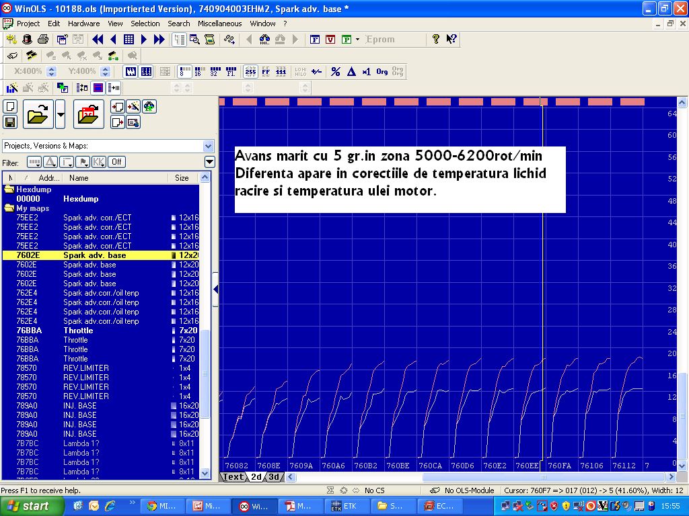
Task: Open the Projects, Versions & Maps dropdown
Action: pyautogui.click(x=208, y=146)
